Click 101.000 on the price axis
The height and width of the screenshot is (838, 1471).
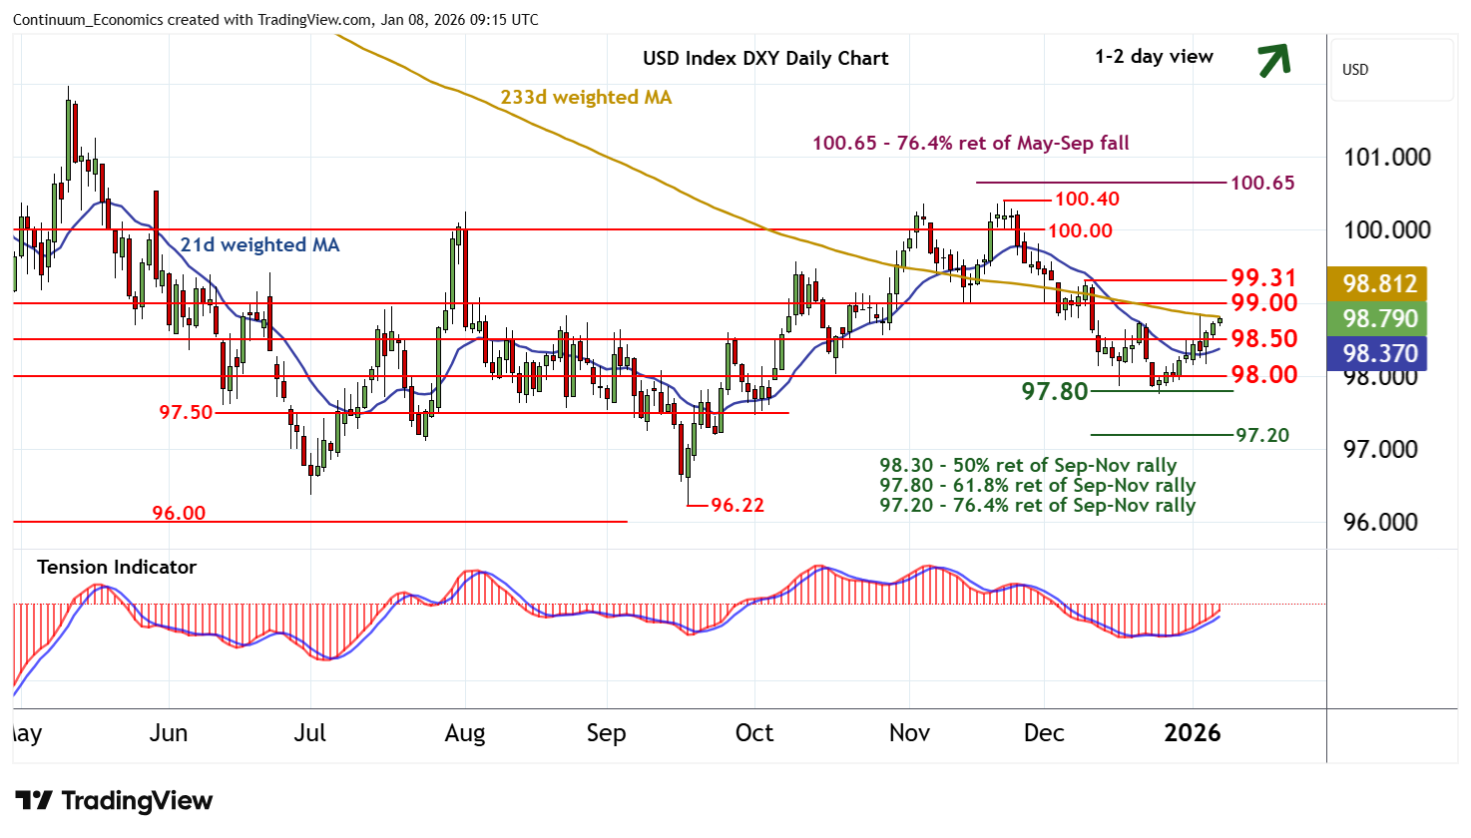(x=1386, y=158)
